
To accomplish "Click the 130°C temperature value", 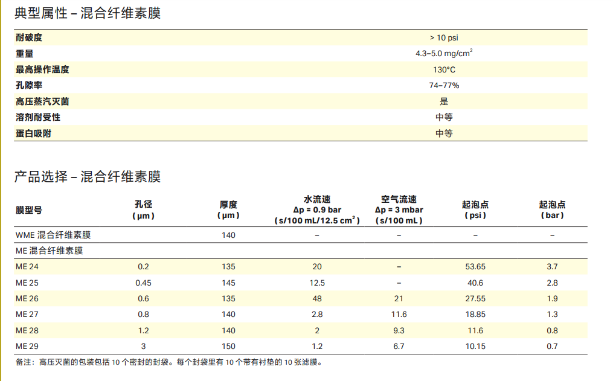I will click(444, 69).
